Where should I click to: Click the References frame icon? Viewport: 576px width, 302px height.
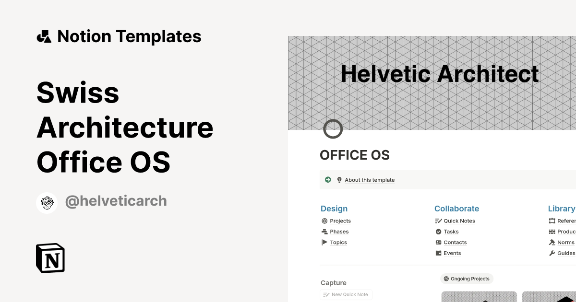[x=552, y=221]
